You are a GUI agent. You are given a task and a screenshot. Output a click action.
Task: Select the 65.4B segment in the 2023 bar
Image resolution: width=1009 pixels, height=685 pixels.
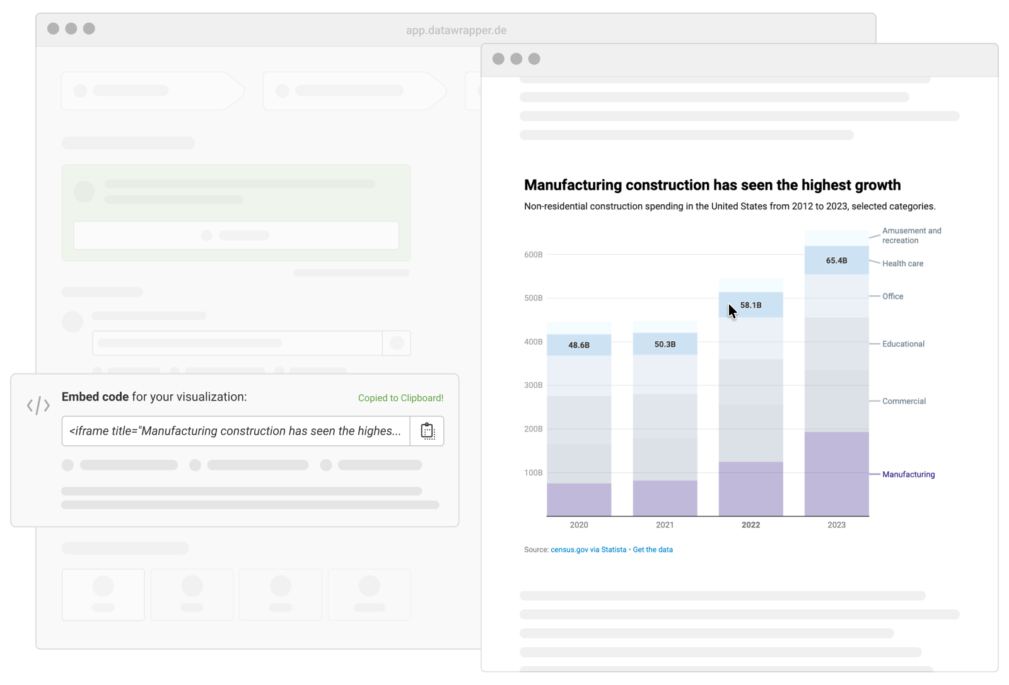(836, 261)
